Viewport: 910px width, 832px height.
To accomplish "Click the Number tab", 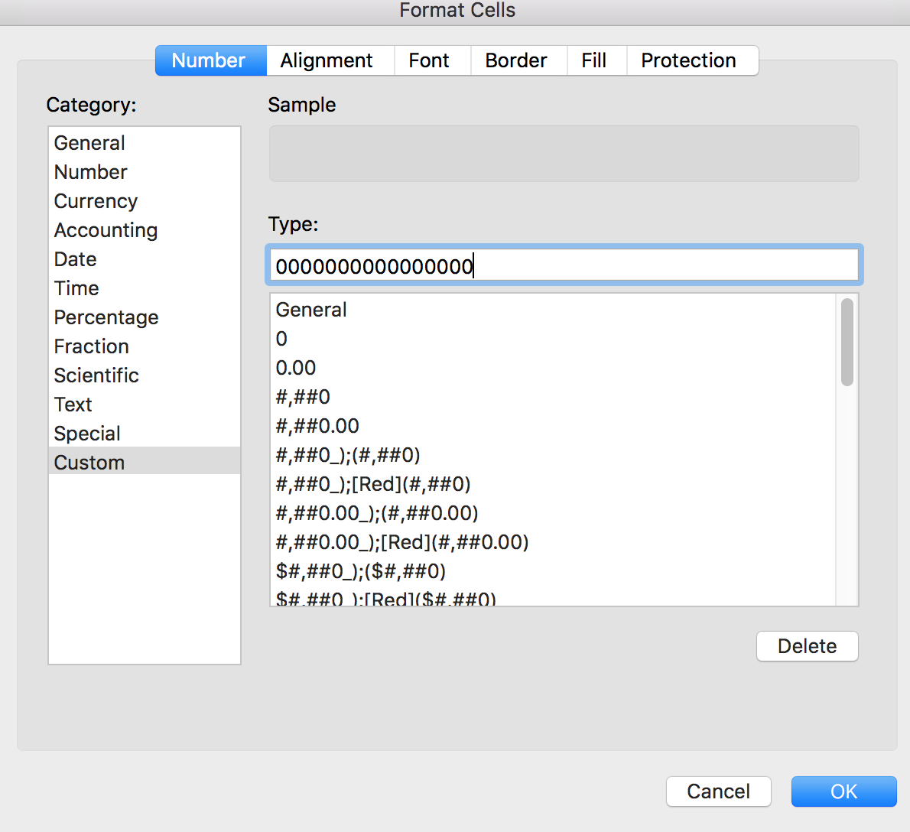I will point(209,60).
